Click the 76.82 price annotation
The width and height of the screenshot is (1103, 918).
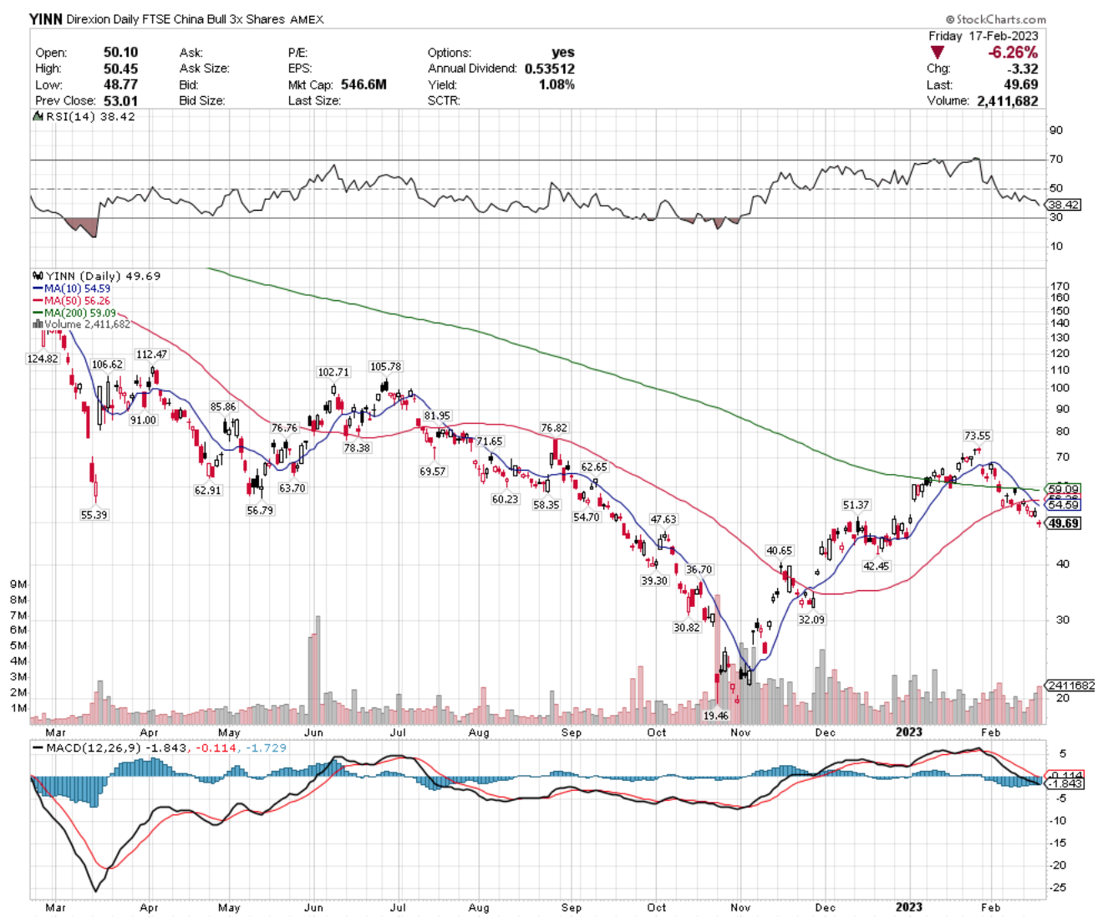click(554, 428)
